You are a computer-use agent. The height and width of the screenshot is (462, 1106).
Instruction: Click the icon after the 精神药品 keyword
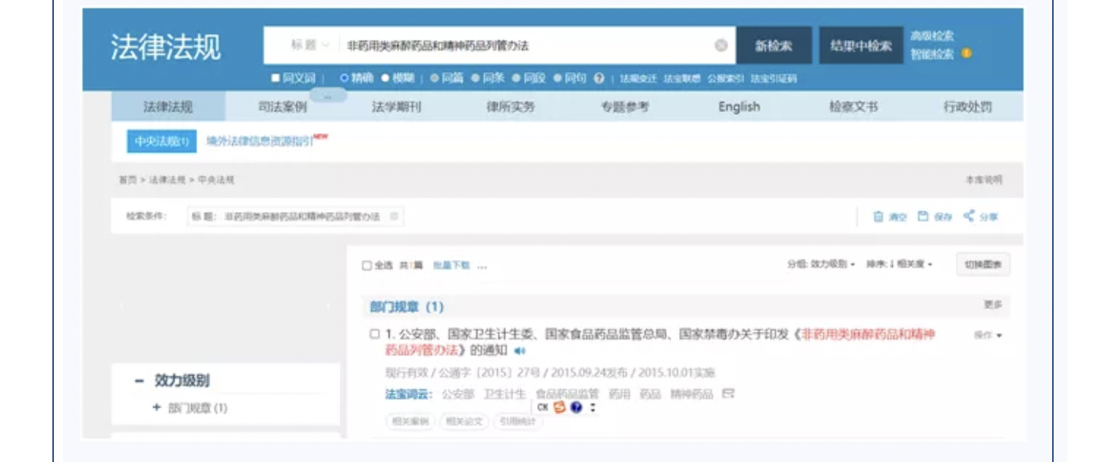pyautogui.click(x=728, y=394)
